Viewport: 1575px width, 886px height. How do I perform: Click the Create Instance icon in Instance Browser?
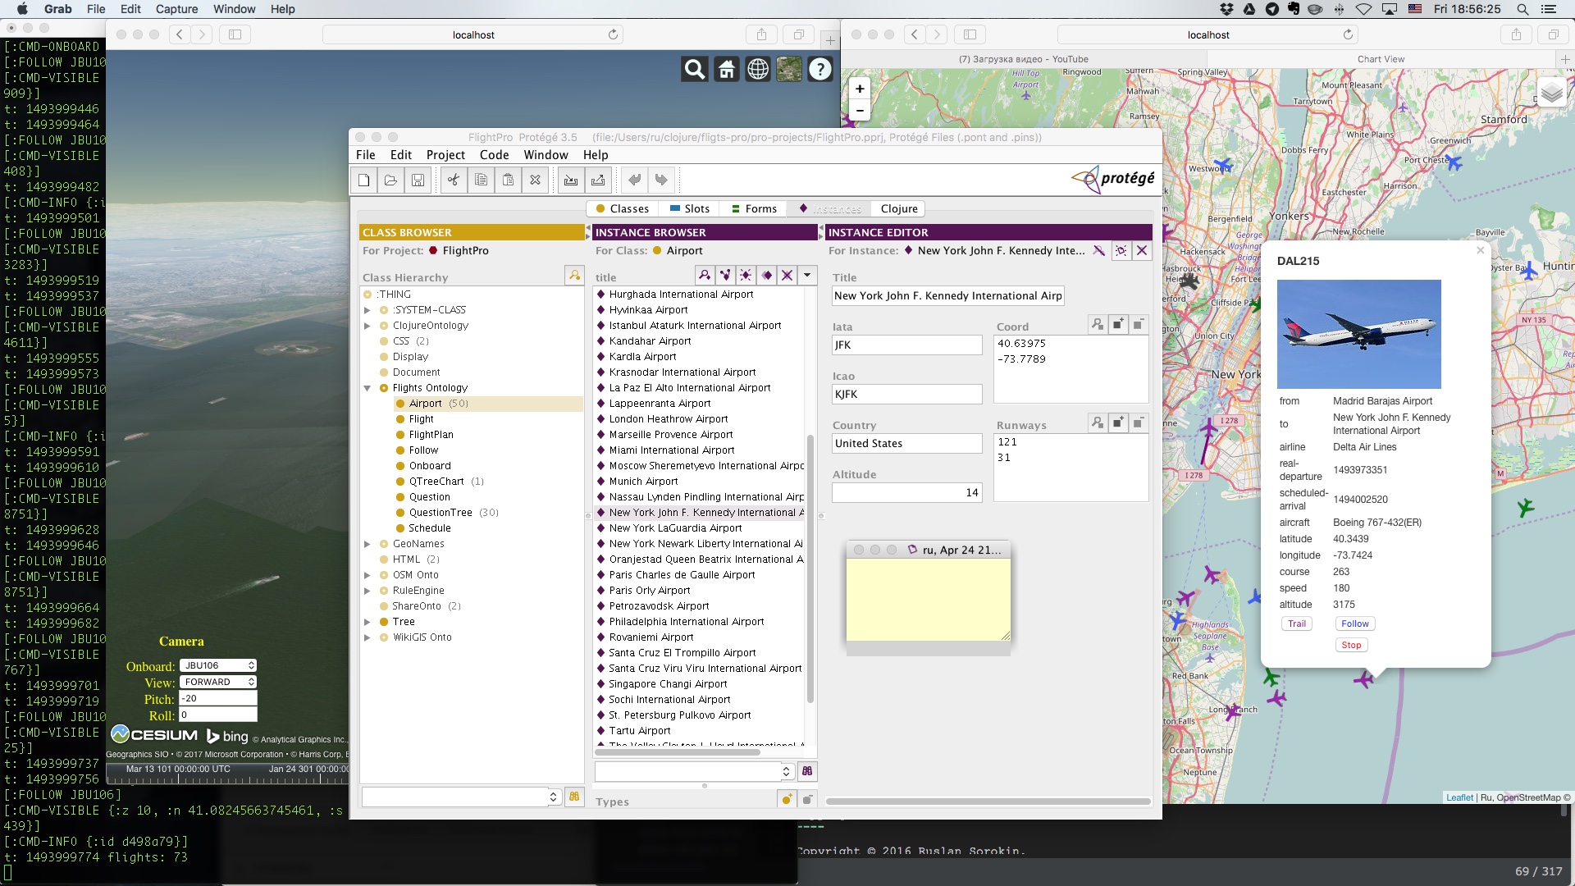coord(746,276)
